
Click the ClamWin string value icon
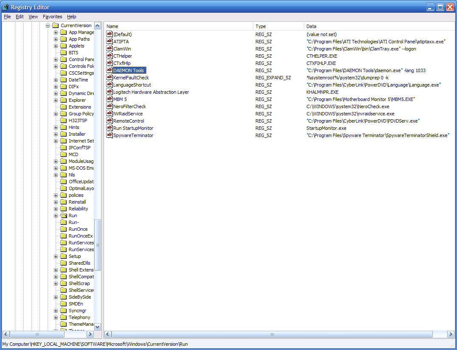(109, 49)
